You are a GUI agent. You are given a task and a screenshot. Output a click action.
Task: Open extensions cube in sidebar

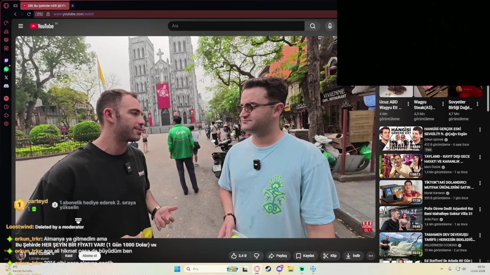point(6,115)
